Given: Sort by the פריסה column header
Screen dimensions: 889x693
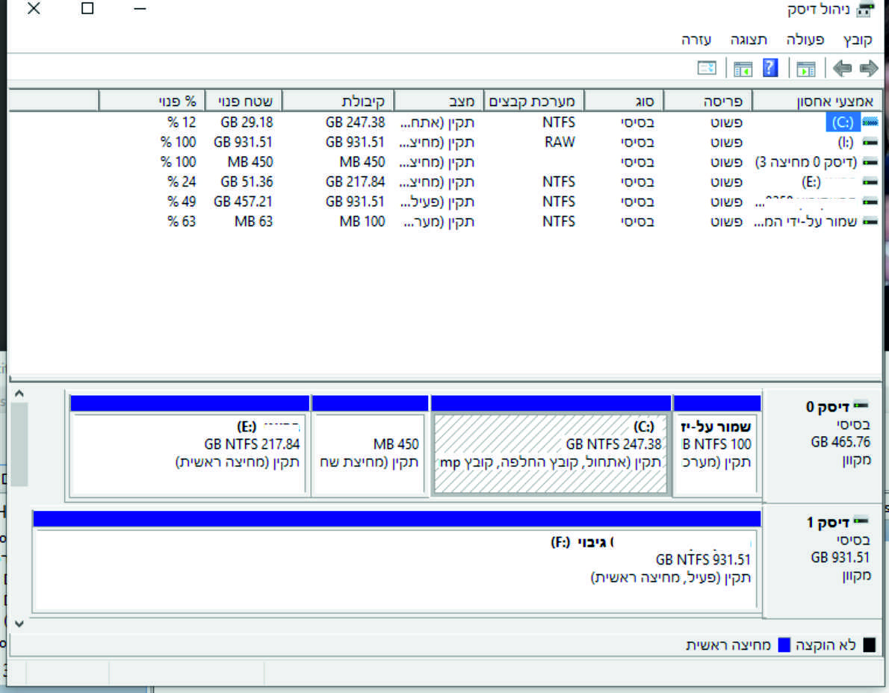Looking at the screenshot, I should tap(707, 101).
